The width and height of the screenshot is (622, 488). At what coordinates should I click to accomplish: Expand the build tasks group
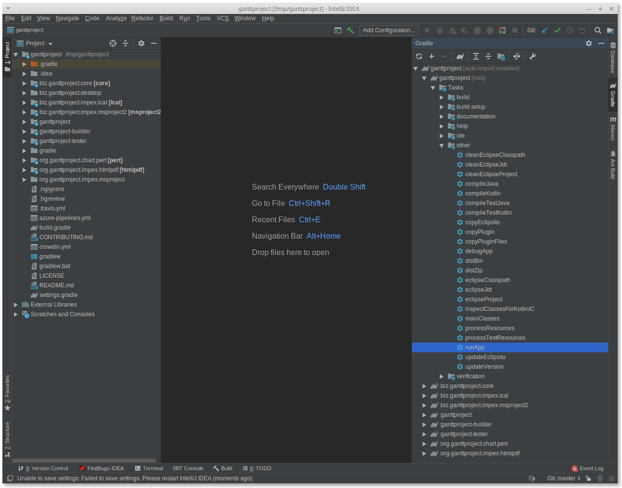(x=442, y=97)
